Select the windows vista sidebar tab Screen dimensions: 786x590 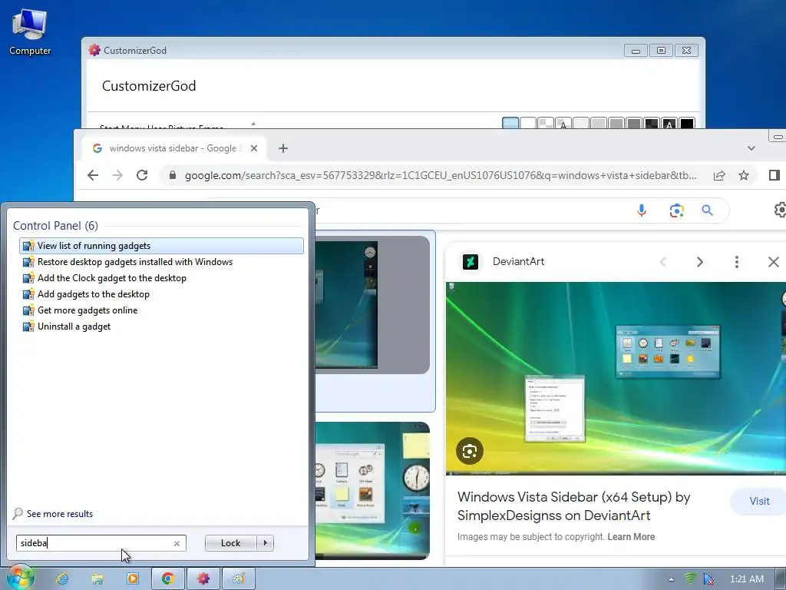coord(173,148)
